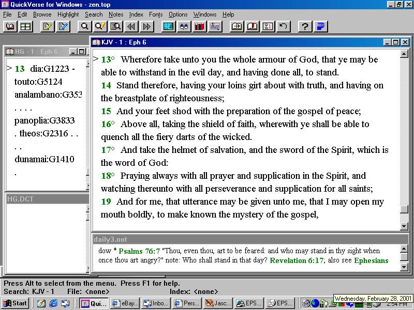
Task: Open the Edit menu
Action: click(x=22, y=14)
